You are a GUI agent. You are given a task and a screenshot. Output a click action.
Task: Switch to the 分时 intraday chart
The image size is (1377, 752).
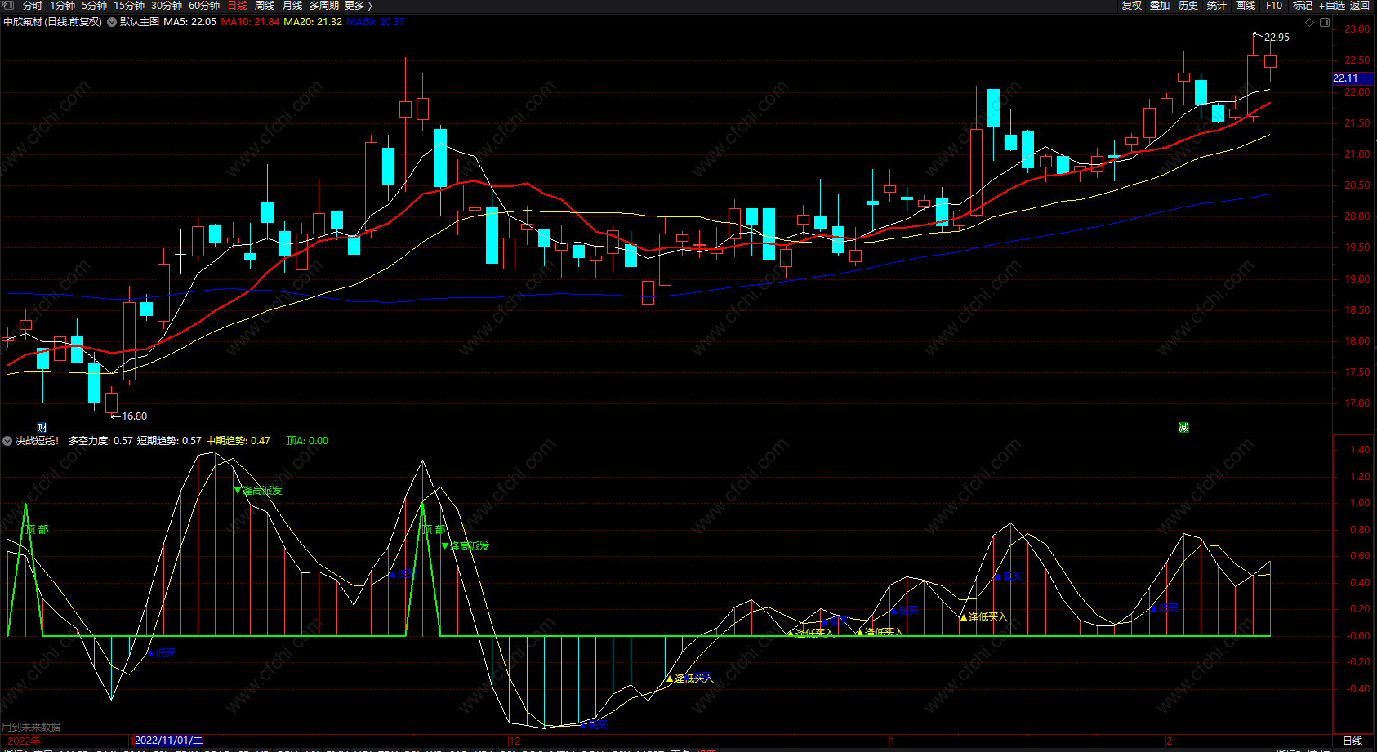(32, 6)
